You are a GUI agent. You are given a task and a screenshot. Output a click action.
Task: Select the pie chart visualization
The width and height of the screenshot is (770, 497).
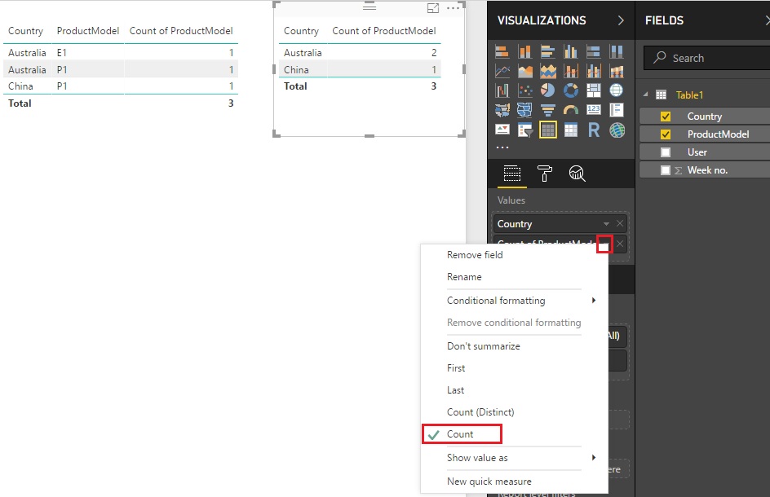pos(547,90)
